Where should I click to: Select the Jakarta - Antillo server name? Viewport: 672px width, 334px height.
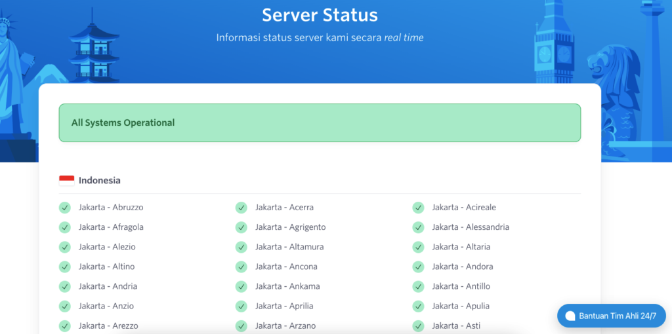[461, 286]
